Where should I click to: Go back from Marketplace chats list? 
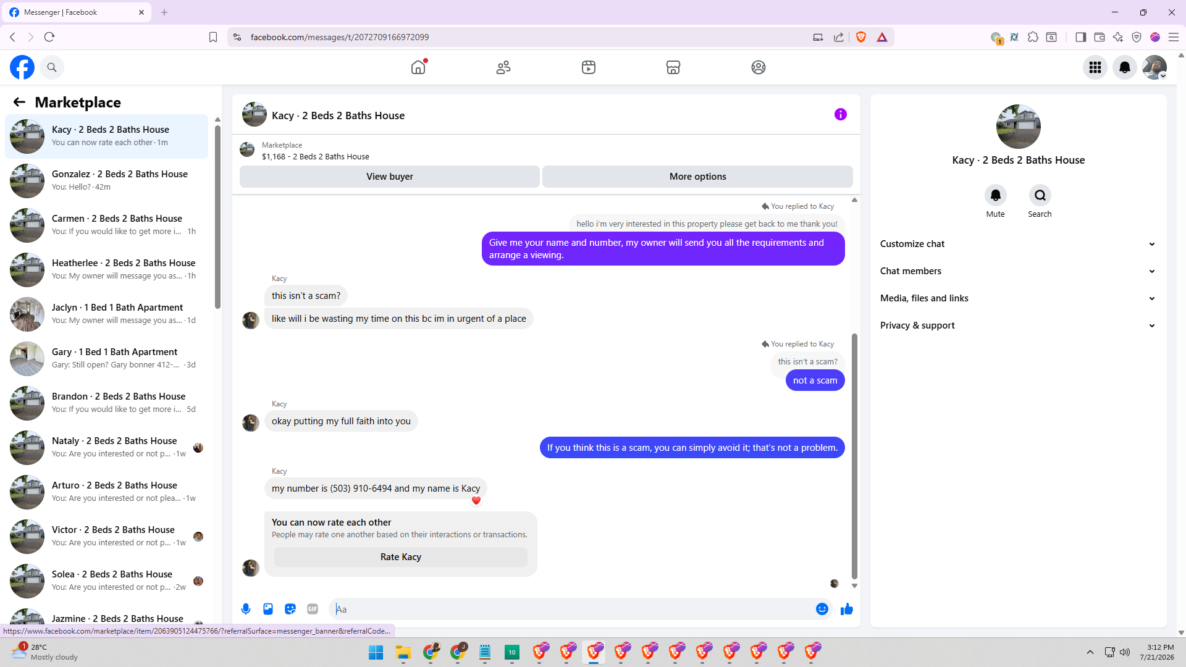pos(19,102)
